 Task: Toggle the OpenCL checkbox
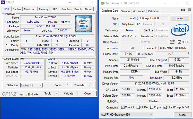coord(123,107)
